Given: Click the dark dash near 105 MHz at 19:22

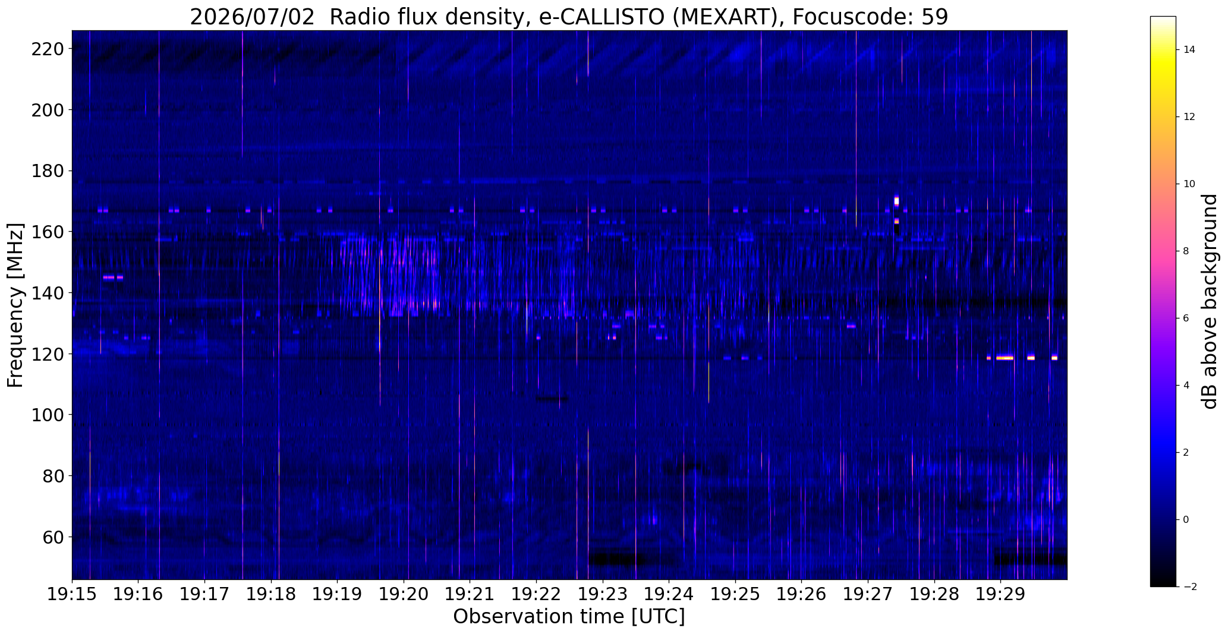Looking at the screenshot, I should coord(552,399).
